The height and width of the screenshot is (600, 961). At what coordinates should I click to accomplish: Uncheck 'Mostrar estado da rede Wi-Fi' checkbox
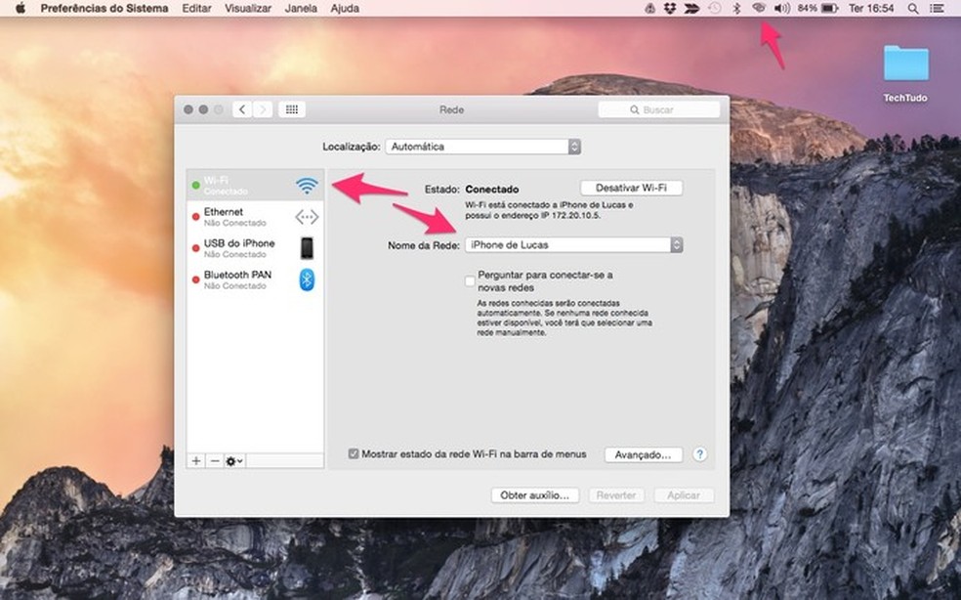pos(353,454)
